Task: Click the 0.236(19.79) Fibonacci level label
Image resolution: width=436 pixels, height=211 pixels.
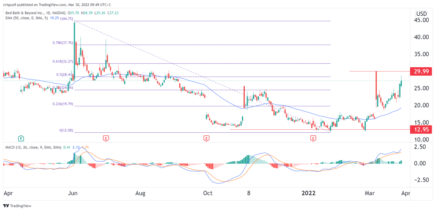Action: [x=63, y=104]
